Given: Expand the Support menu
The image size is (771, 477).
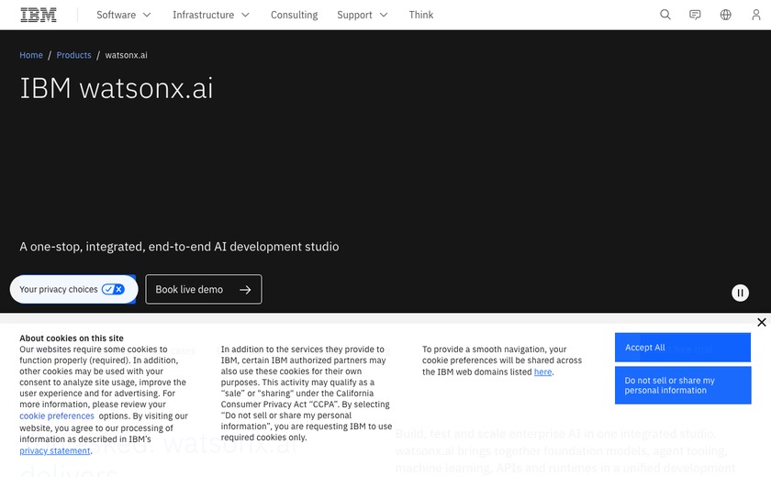Looking at the screenshot, I should [x=363, y=15].
